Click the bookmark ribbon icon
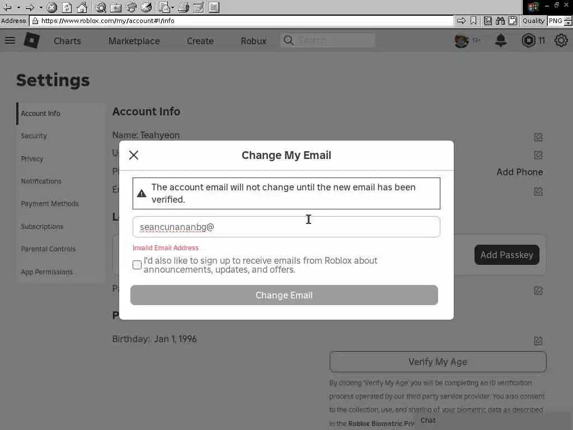 pyautogui.click(x=473, y=21)
